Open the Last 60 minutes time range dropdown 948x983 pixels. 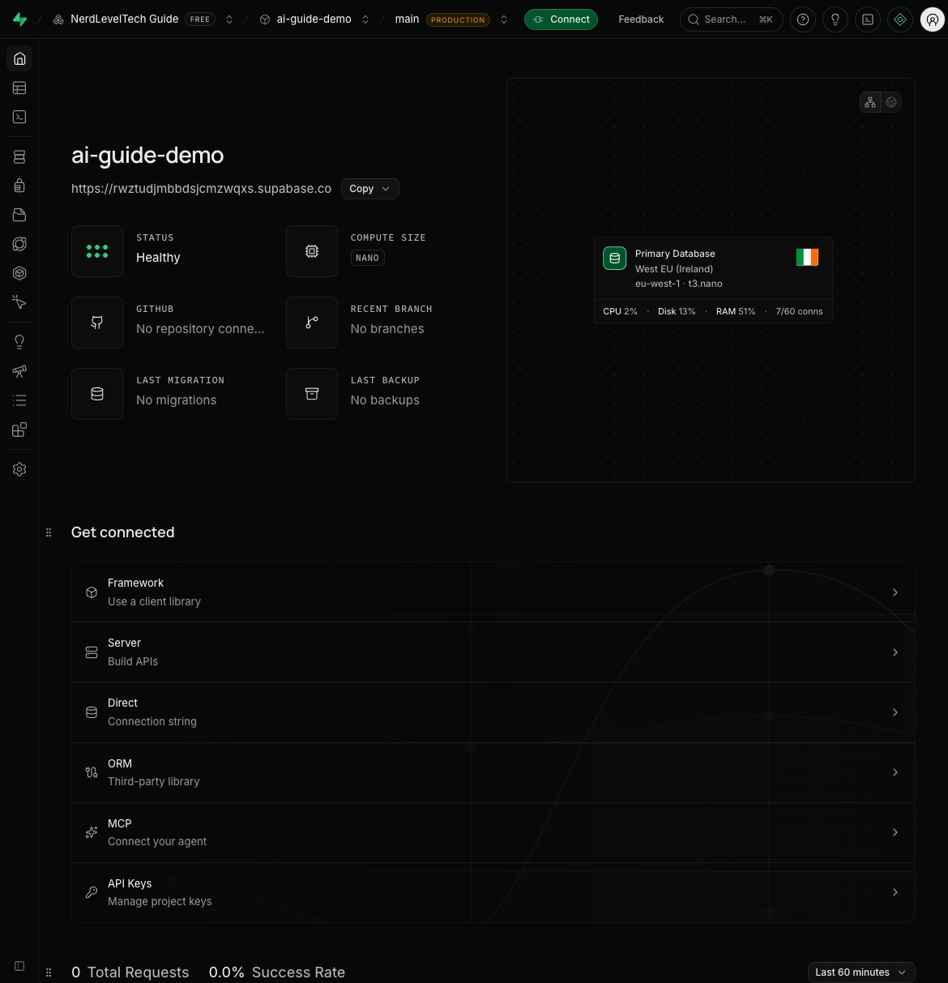861,972
